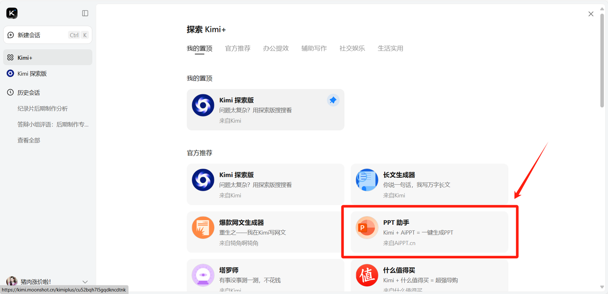Expand the user account chevron
This screenshot has height=294, width=608.
(x=85, y=282)
